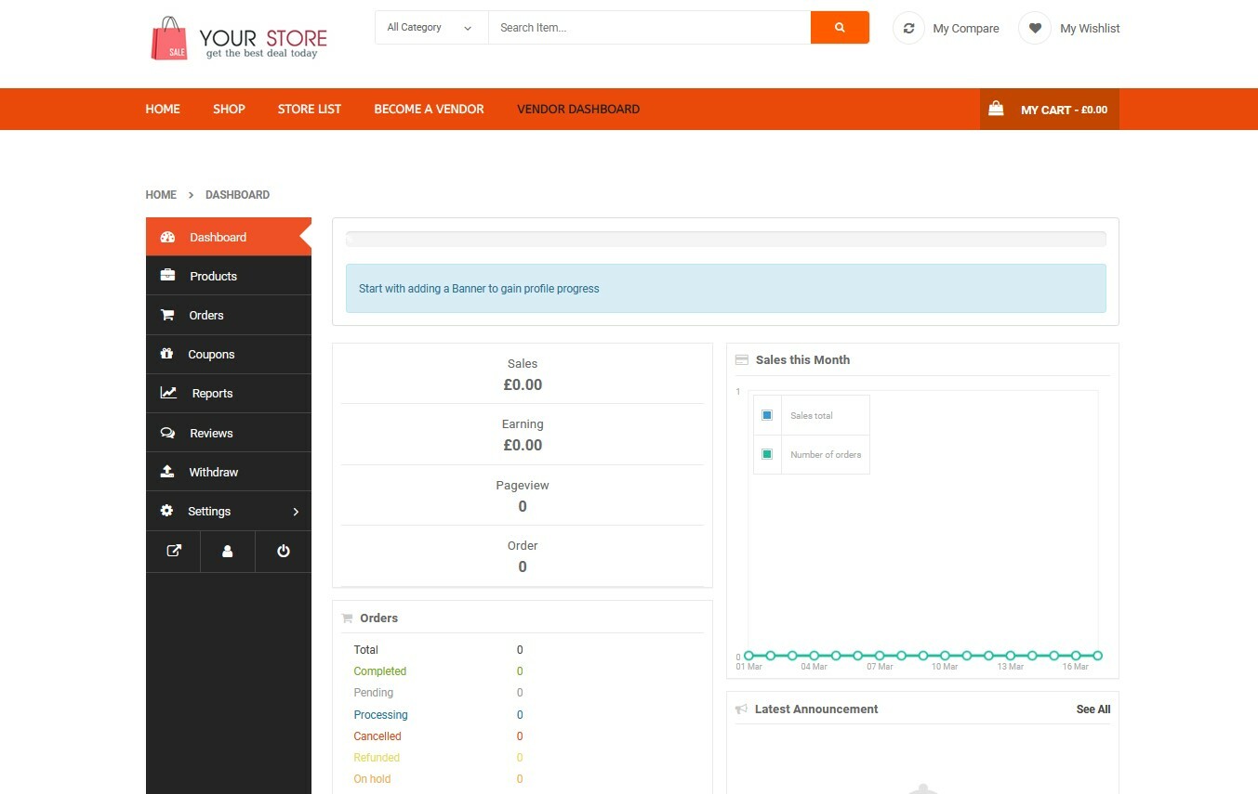Click See All announcements link
Screen dimensions: 1258x794
click(x=1093, y=709)
